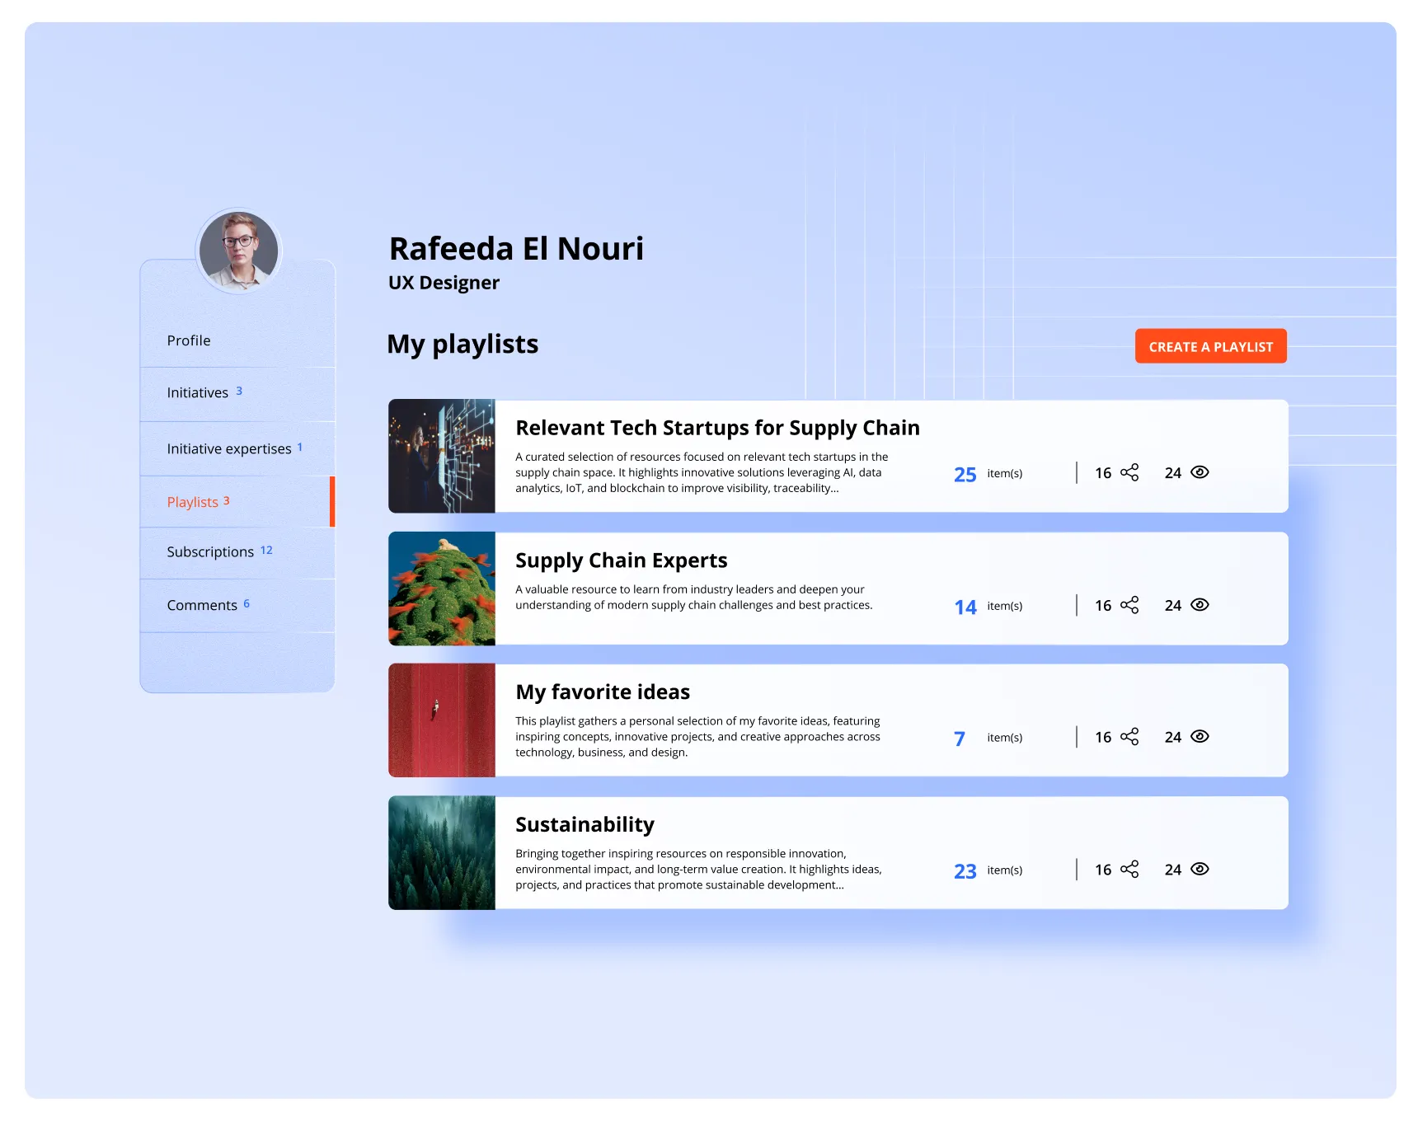Image resolution: width=1418 pixels, height=1121 pixels.
Task: Open the Profile sidebar item
Action: (237, 340)
